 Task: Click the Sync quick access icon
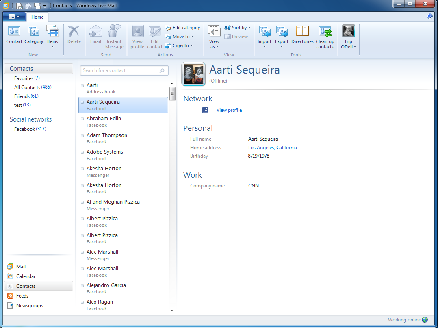37,6
